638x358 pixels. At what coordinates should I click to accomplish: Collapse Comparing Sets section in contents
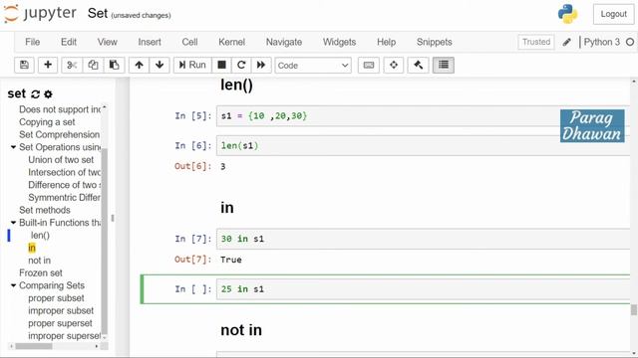tap(13, 285)
